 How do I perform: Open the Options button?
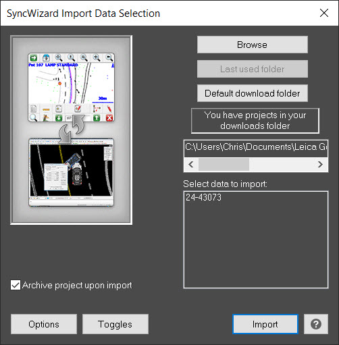(44, 324)
